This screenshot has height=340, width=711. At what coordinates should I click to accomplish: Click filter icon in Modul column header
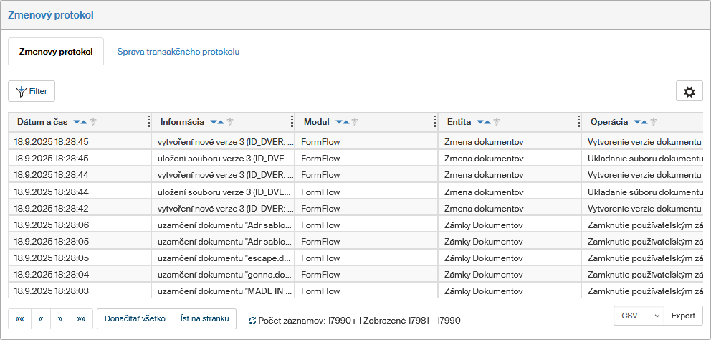pyautogui.click(x=355, y=122)
